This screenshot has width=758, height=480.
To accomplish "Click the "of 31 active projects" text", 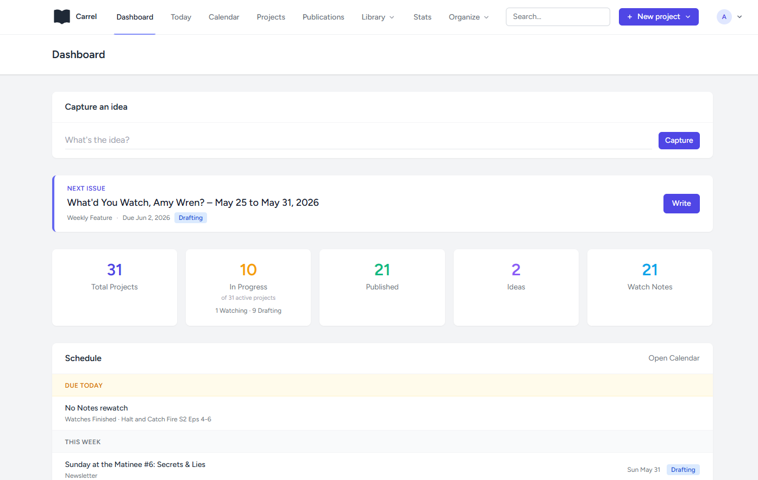I will click(x=248, y=298).
